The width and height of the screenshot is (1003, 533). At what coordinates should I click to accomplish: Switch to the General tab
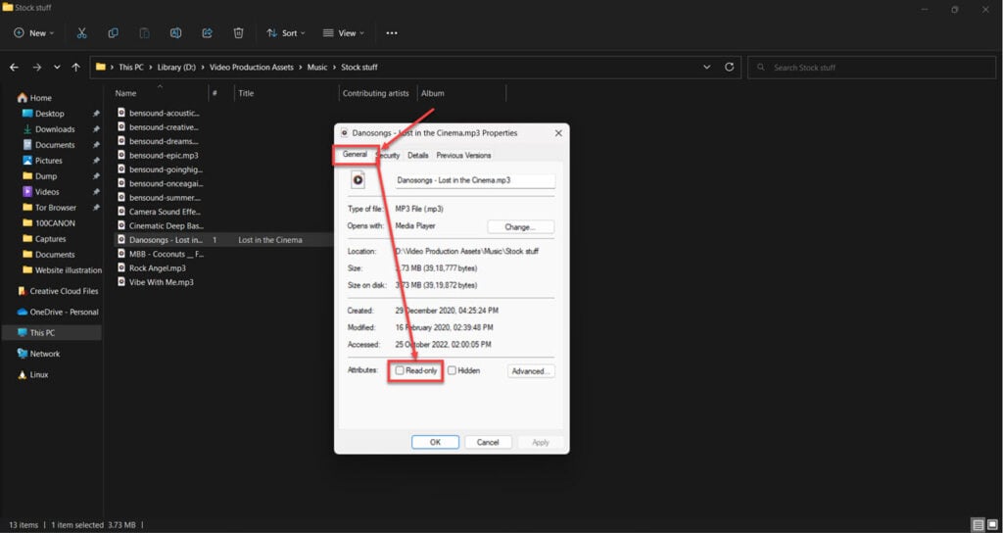tap(355, 155)
